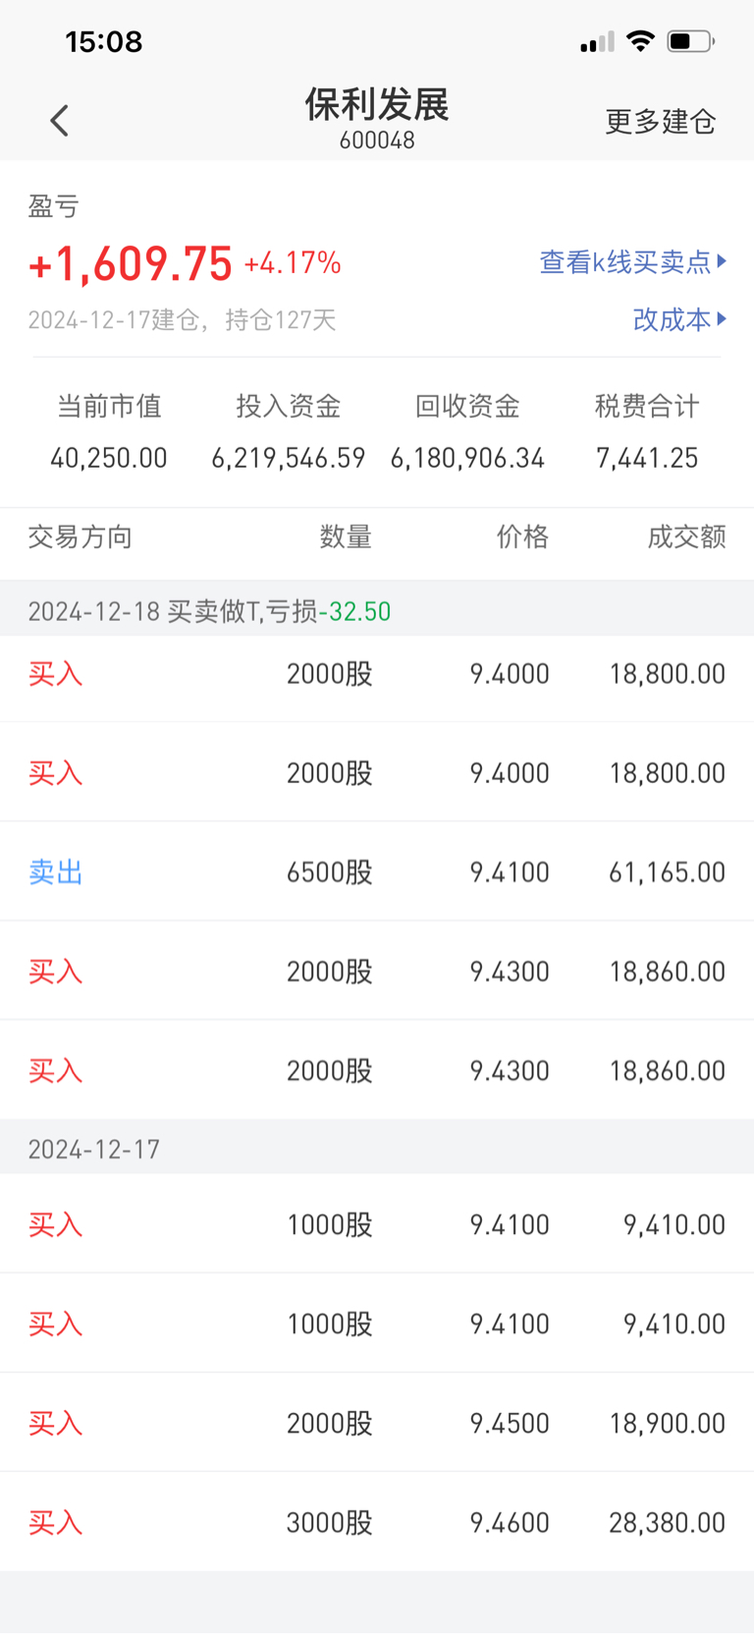Tap the 保利发展 stock title
Viewport: 754px width, 1634px height.
click(377, 105)
